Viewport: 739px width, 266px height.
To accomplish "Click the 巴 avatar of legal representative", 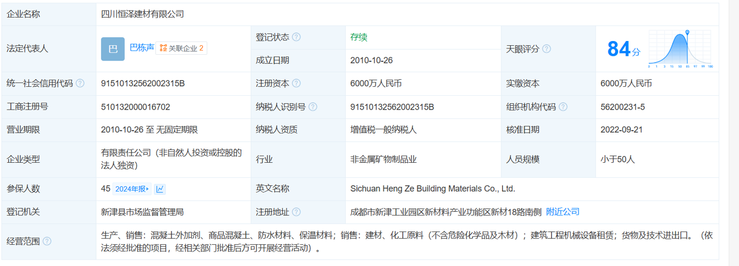I will [x=113, y=49].
